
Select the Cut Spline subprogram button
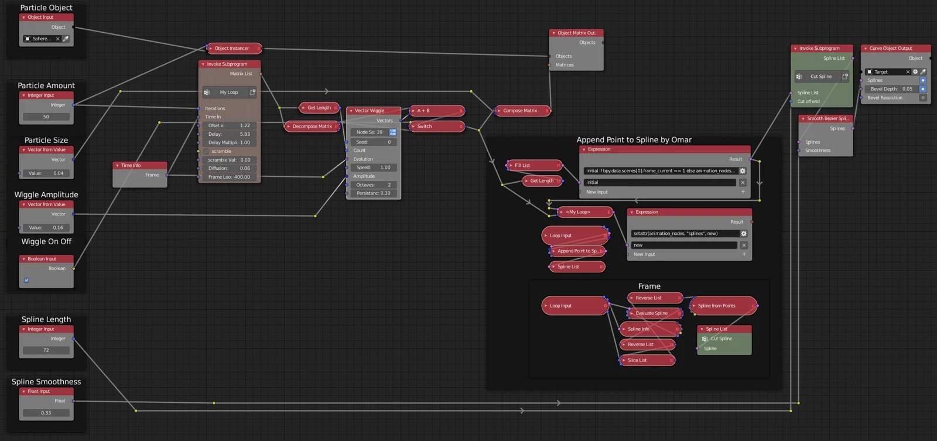click(820, 76)
